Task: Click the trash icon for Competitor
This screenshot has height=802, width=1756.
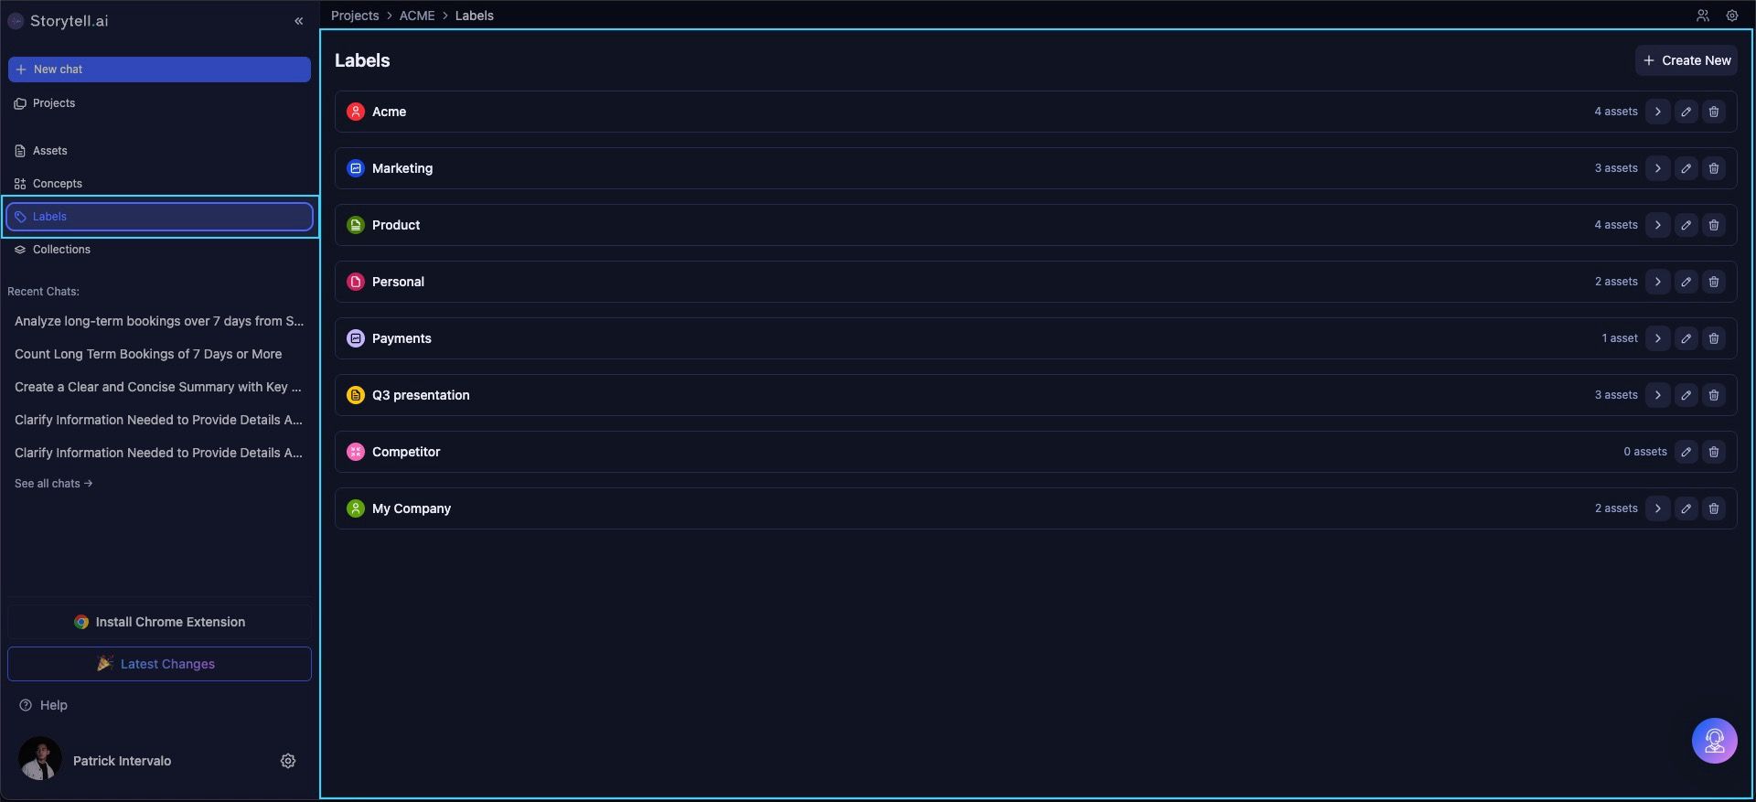Action: click(x=1714, y=452)
